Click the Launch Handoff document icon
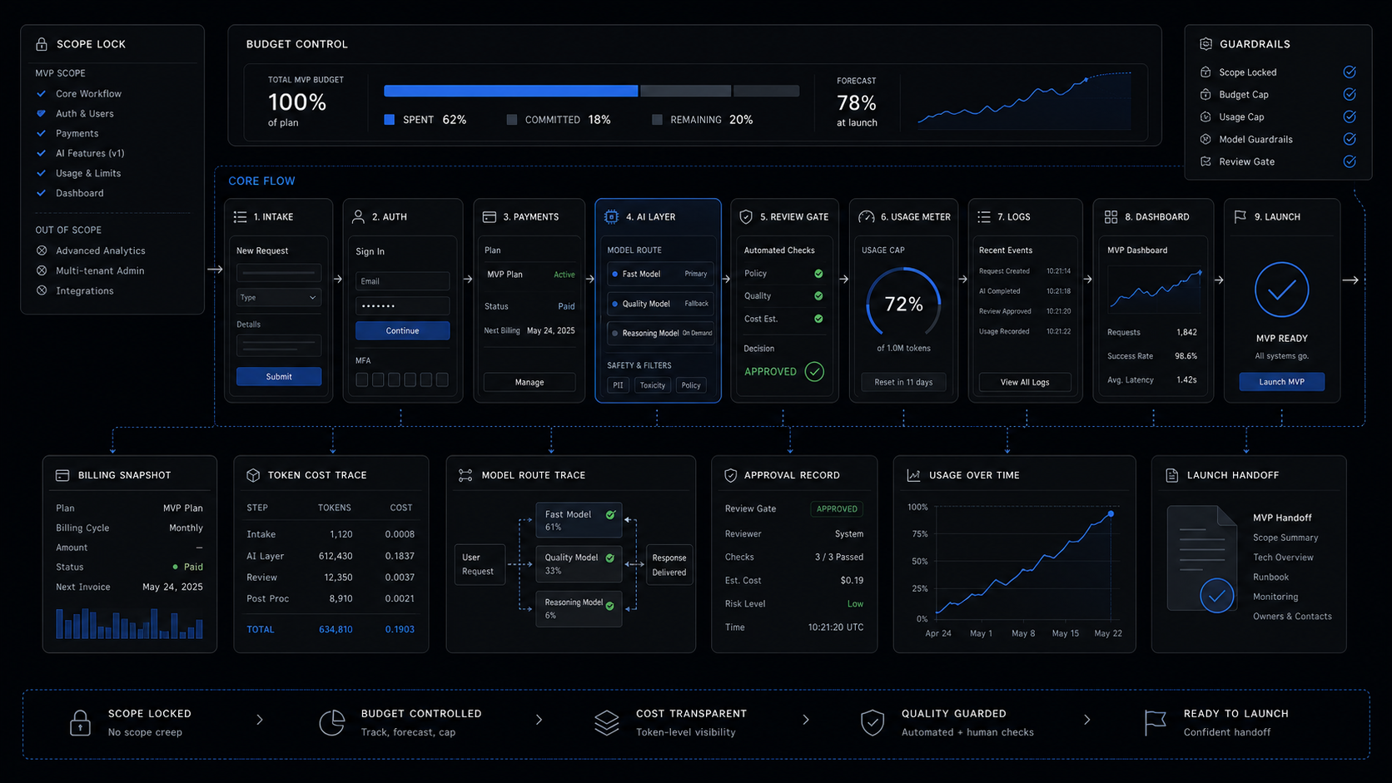1392x783 pixels. pos(1171,475)
